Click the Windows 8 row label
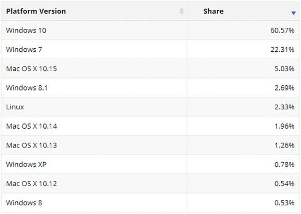This screenshot has width=301, height=214. point(24,203)
